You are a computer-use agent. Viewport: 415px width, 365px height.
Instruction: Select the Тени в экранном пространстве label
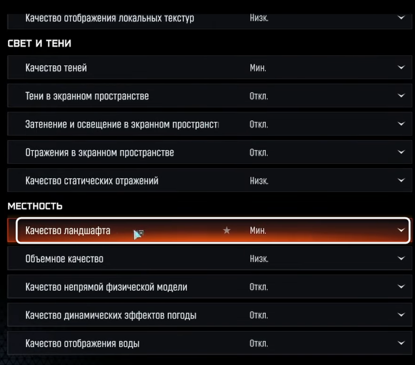(x=87, y=96)
